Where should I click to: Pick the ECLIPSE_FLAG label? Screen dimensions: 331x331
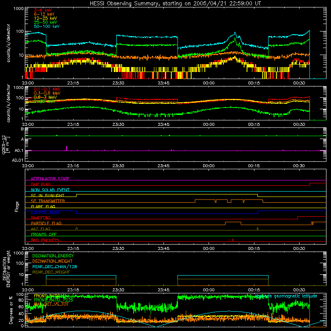click(45, 212)
